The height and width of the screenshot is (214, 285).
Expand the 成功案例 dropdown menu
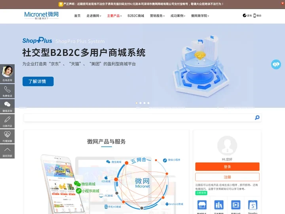[x=178, y=16]
